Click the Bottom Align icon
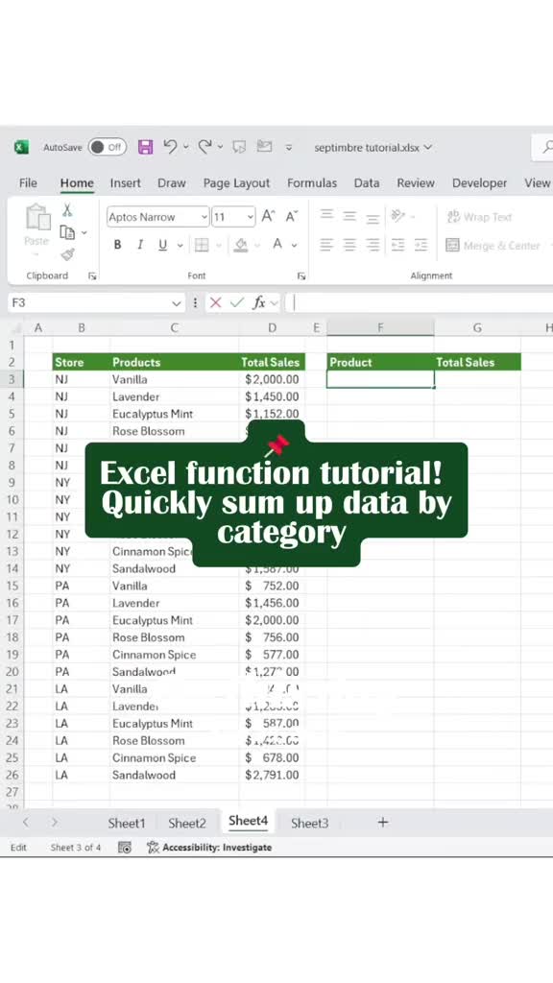 coord(373,217)
